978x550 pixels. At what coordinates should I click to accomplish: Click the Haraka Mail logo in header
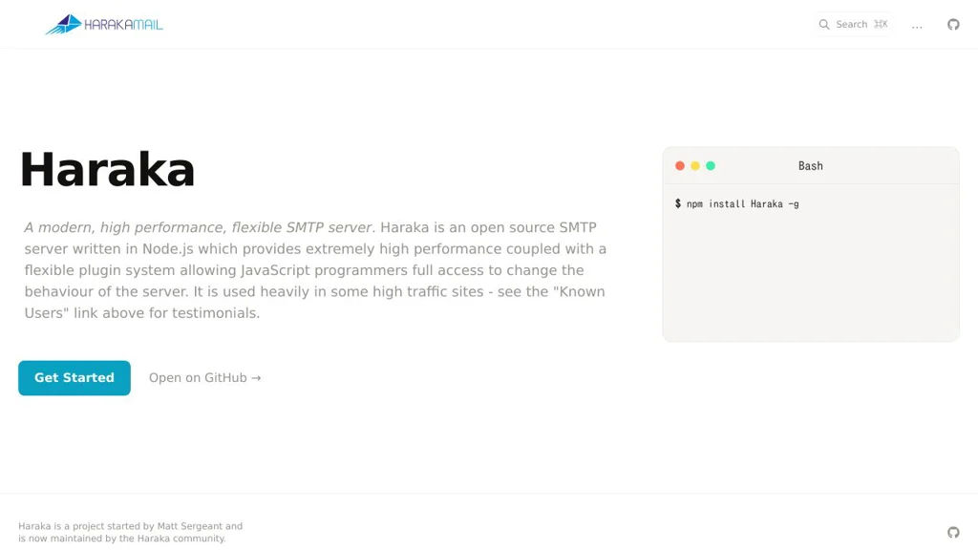(104, 25)
